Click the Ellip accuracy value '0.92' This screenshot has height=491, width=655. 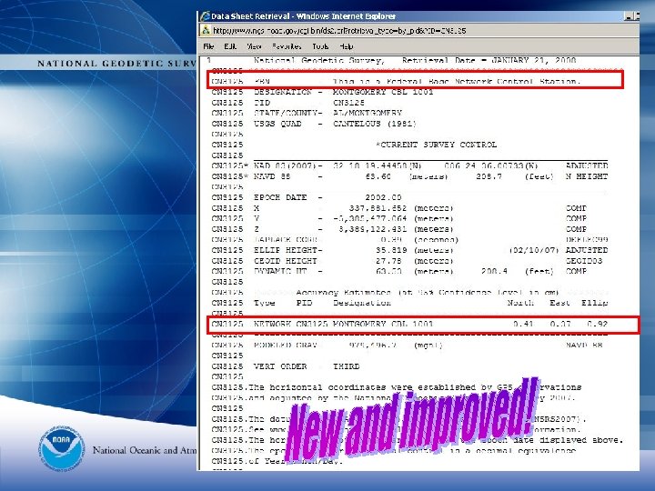point(598,324)
